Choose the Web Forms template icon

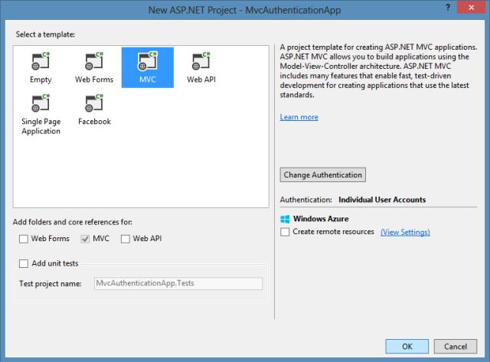[x=94, y=61]
